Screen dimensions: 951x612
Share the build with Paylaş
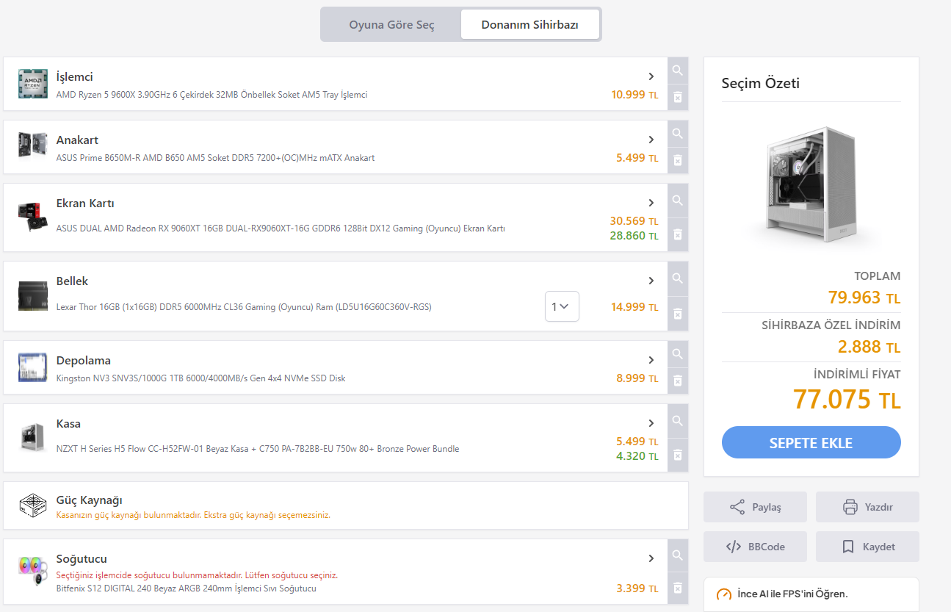pyautogui.click(x=755, y=507)
